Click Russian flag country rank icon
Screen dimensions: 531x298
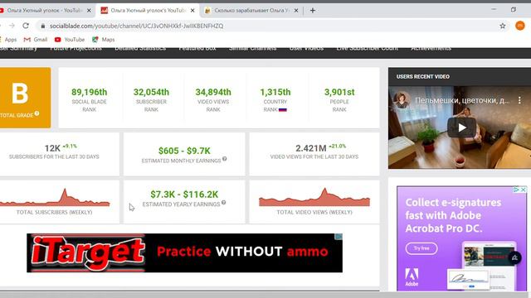(282, 110)
